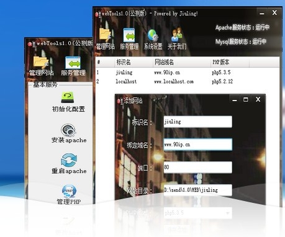Click the 绑定域名 field with www.90ip.cn
The height and width of the screenshot is (237, 285).
(x=198, y=145)
